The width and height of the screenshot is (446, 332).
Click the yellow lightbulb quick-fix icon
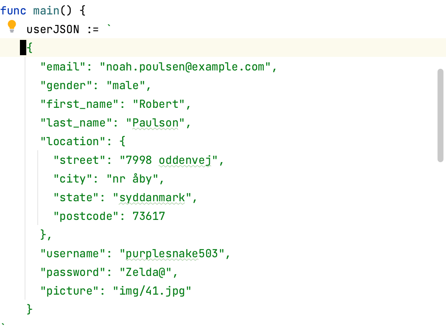coord(12,27)
